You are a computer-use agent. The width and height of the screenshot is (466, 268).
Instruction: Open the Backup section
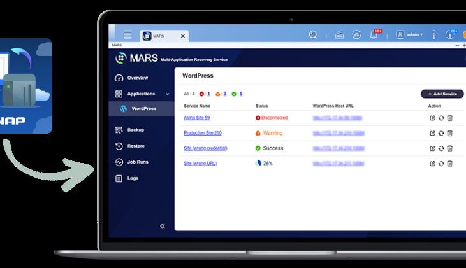click(136, 130)
